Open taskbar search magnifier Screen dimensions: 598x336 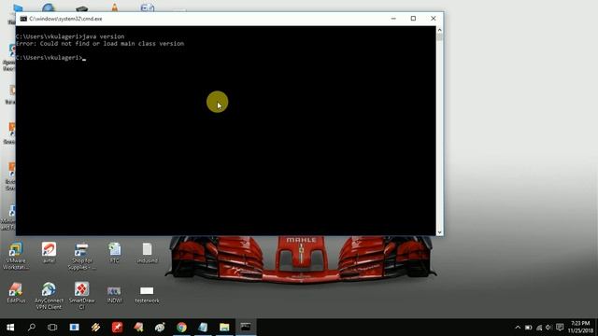32,328
